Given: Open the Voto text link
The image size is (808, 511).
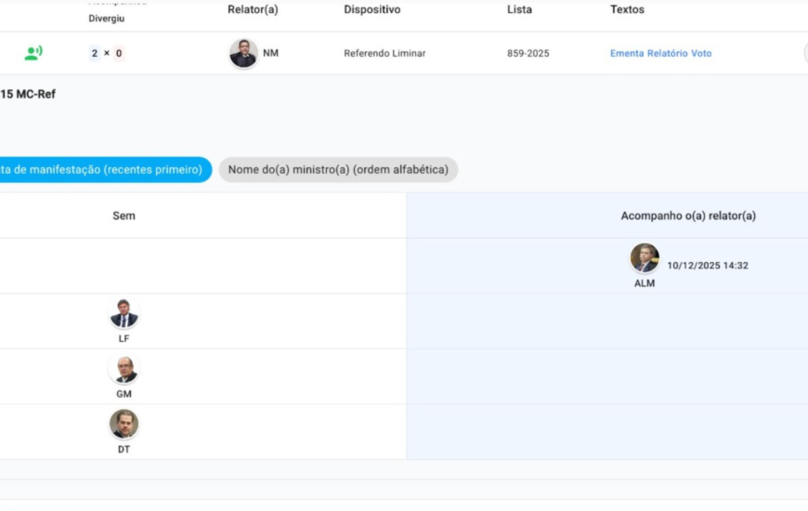Looking at the screenshot, I should (701, 54).
